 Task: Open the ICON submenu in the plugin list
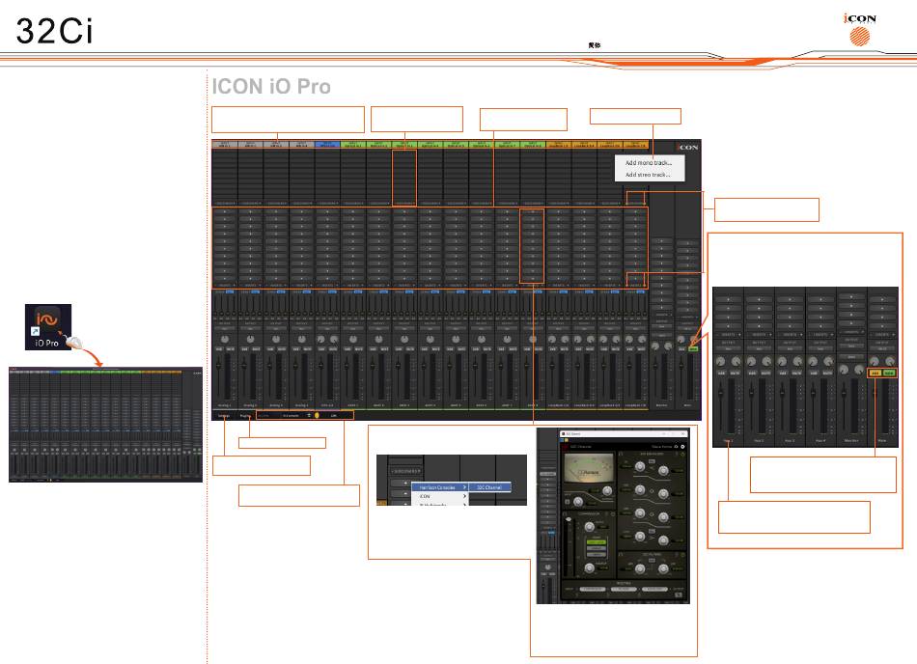(x=440, y=496)
